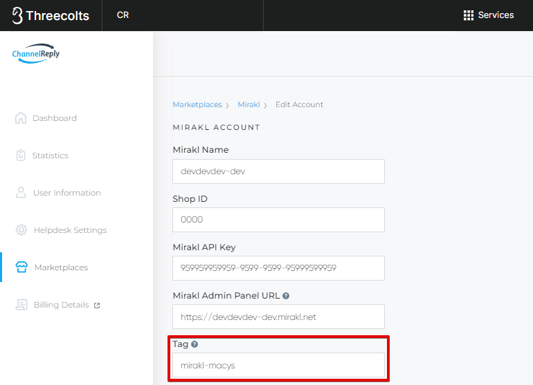Viewport: 533px width, 385px height.
Task: Click the Mirakl breadcrumb link
Action: pyautogui.click(x=249, y=104)
